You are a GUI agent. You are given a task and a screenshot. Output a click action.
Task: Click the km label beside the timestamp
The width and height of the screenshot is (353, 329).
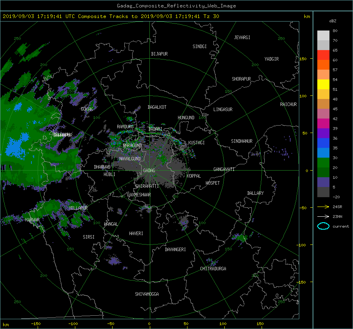click(307, 16)
